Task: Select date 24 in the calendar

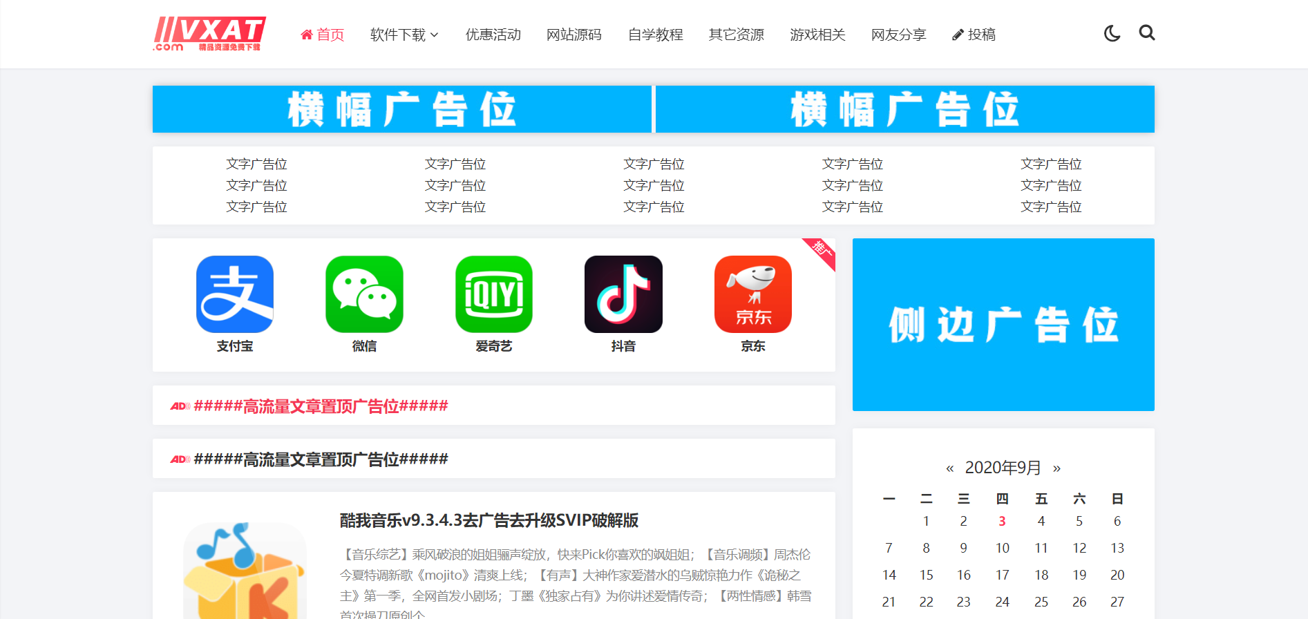Action: coord(1002,602)
